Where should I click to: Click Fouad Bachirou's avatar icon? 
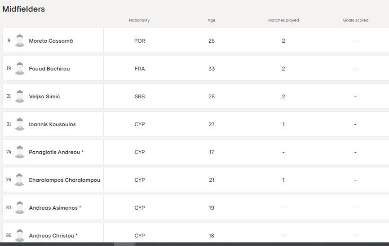20,68
